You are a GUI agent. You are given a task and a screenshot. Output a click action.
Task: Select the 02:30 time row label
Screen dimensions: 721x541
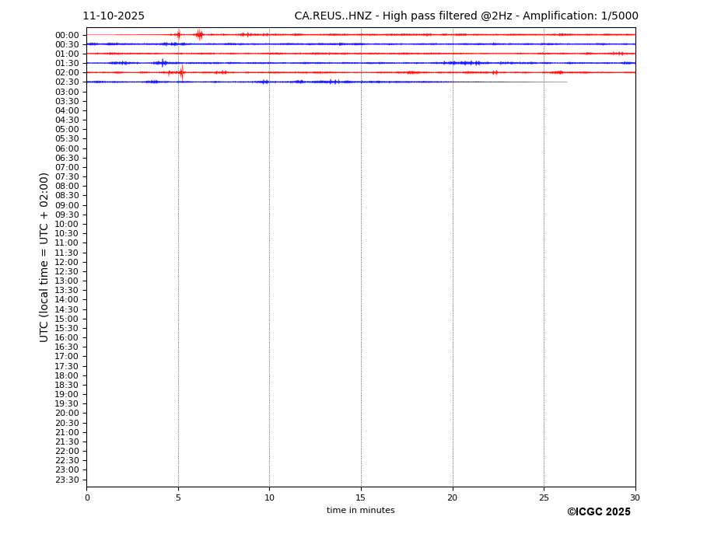pos(67,82)
